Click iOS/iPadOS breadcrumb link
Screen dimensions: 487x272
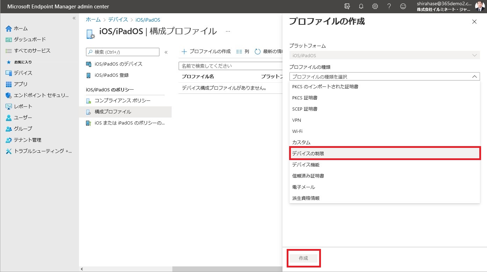(x=148, y=20)
